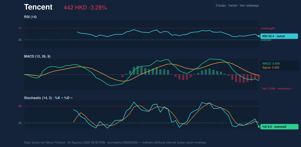Click the RSI line endpoint dot
The image size is (301, 147).
(259, 36)
